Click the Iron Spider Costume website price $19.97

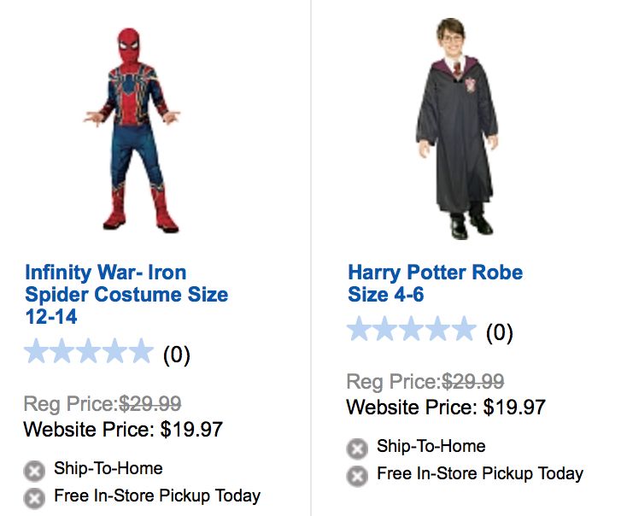click(191, 429)
